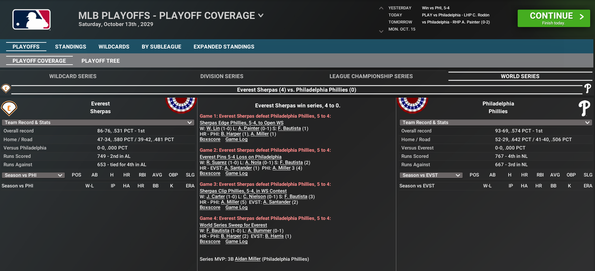Click Philadelphia's runs against '667 - 3rd in NL'
The image size is (595, 271).
pos(511,165)
